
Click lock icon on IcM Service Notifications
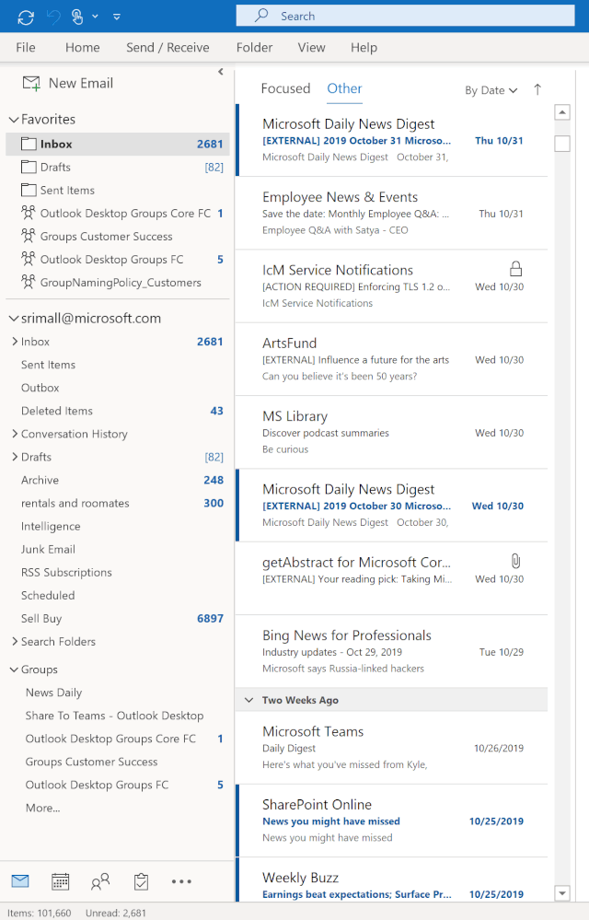515,269
